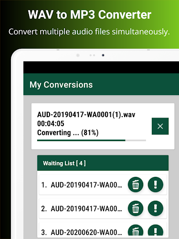Click the conversion progress bar at 81%
Image resolution: width=179 pixels, height=239 pixels.
point(92,141)
